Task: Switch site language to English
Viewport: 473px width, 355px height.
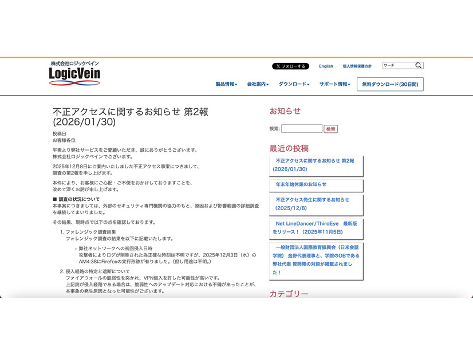Action: point(326,66)
